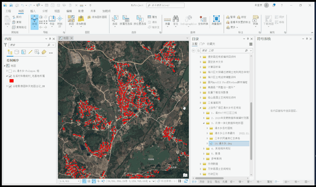This screenshot has height=187, width=316.
Task: Open the map scale 1:9,911 dropdown
Action: point(78,181)
